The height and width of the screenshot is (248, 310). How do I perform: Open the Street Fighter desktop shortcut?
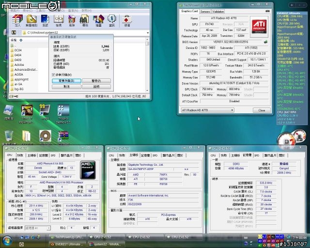pos(27,114)
